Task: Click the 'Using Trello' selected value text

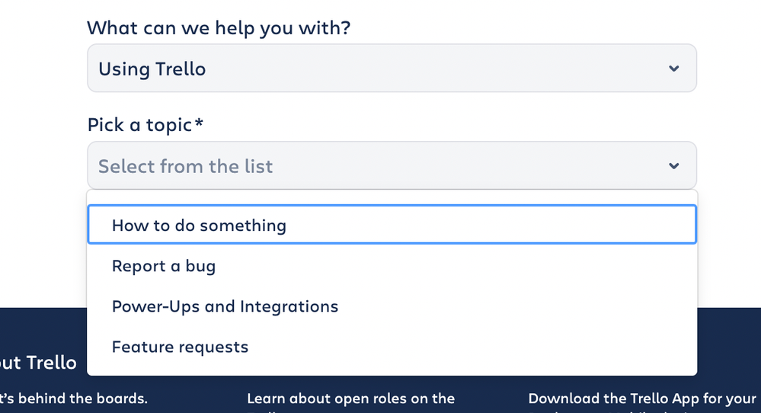Action: coord(152,69)
